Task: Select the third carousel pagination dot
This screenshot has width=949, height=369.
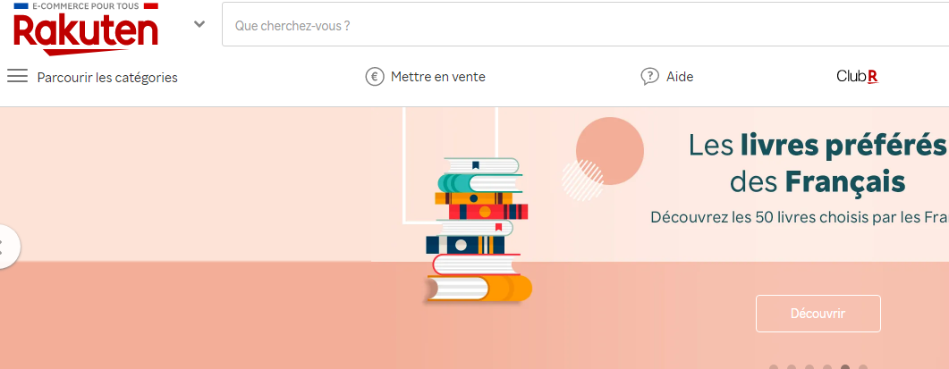Action: [809, 366]
